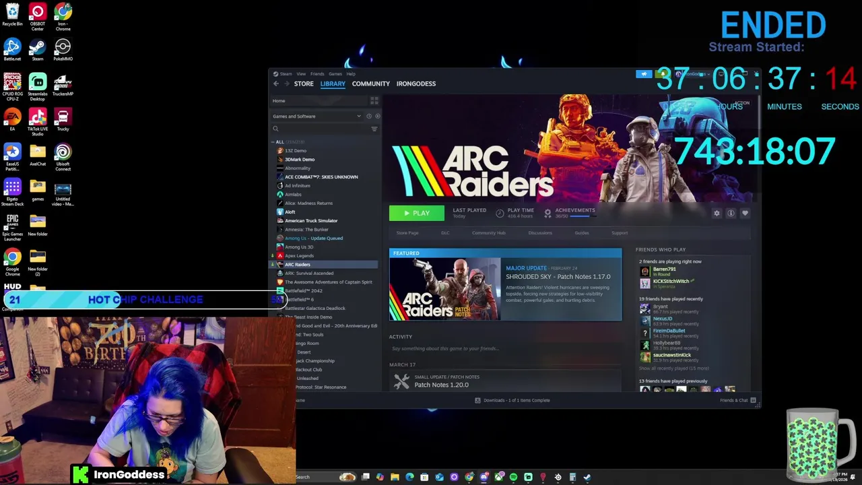Click the activity 'Say something' input
Screen dimensions: 862x485
505,349
